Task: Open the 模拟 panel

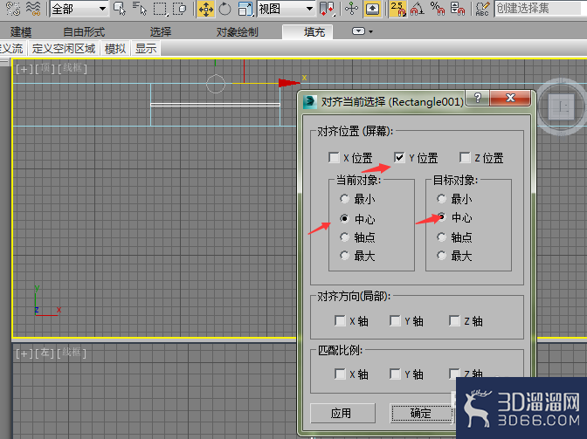Action: point(115,49)
